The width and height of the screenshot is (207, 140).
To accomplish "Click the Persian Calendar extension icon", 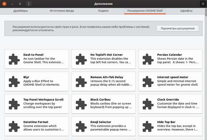I will coord(148,59).
